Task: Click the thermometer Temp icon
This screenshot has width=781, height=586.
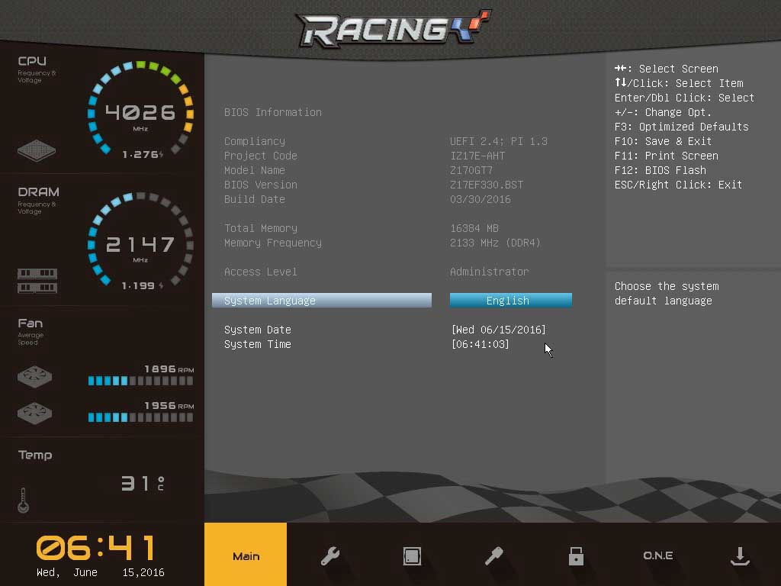Action: point(24,501)
